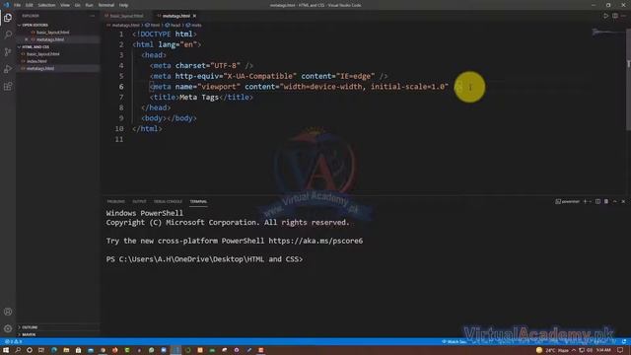Viewport: 631px width, 355px height.
Task: Select metatags.html in HTML AND CSS folder
Action: (x=39, y=68)
